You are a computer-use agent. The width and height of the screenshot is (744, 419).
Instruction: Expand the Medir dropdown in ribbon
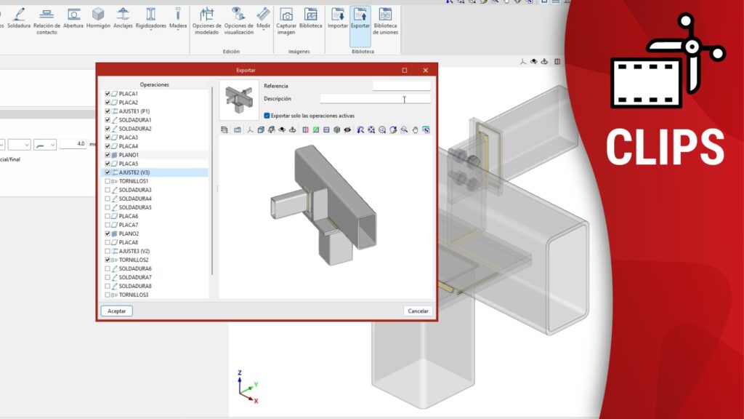coord(263,31)
